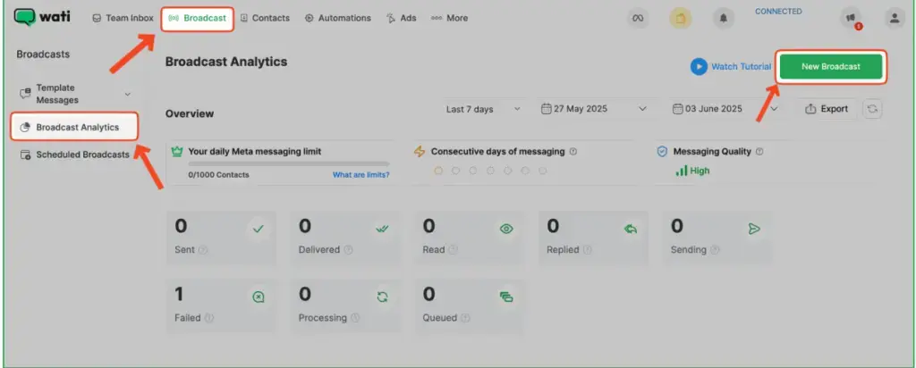Screen dimensions: 916x368
Task: Click the refresh icon beside Export
Action: click(872, 109)
